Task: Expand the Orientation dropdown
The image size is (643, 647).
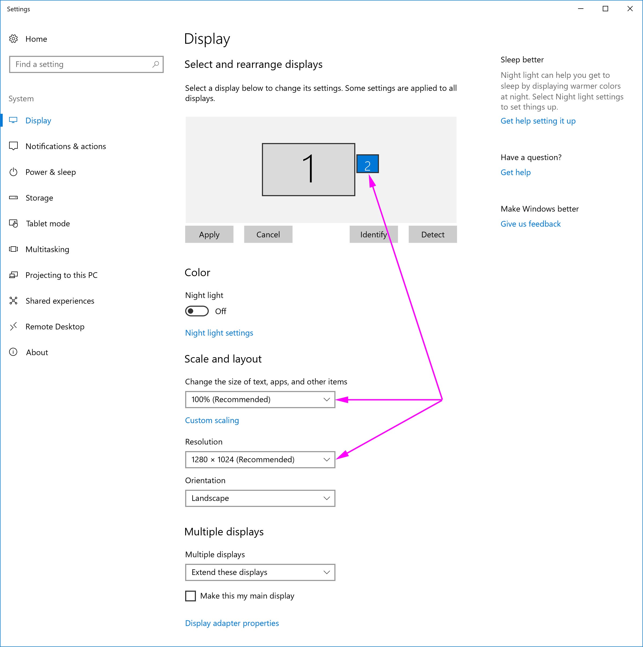Action: click(x=260, y=498)
